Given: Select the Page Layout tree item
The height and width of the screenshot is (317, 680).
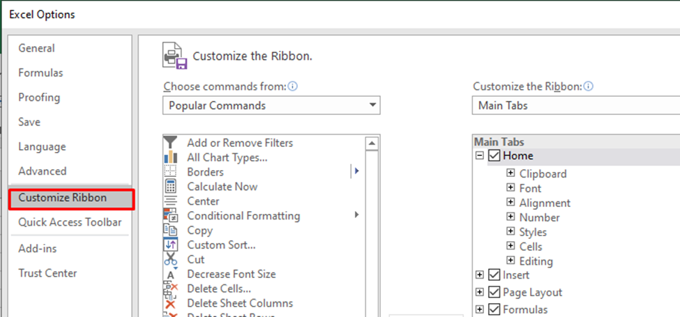Looking at the screenshot, I should 532,293.
